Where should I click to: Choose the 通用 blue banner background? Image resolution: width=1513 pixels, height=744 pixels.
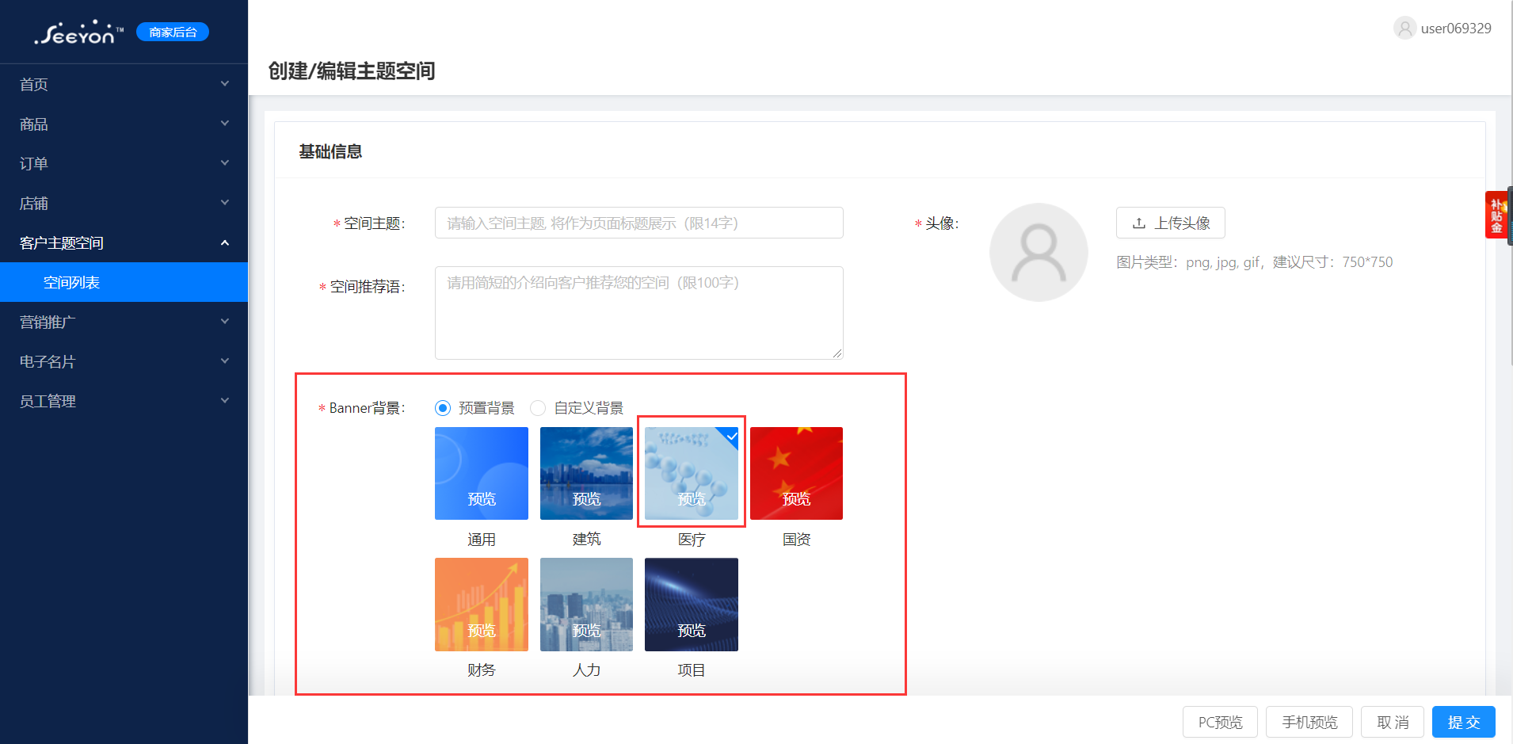coord(482,473)
